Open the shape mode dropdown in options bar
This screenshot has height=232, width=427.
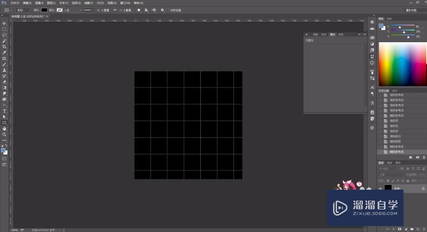(23, 10)
